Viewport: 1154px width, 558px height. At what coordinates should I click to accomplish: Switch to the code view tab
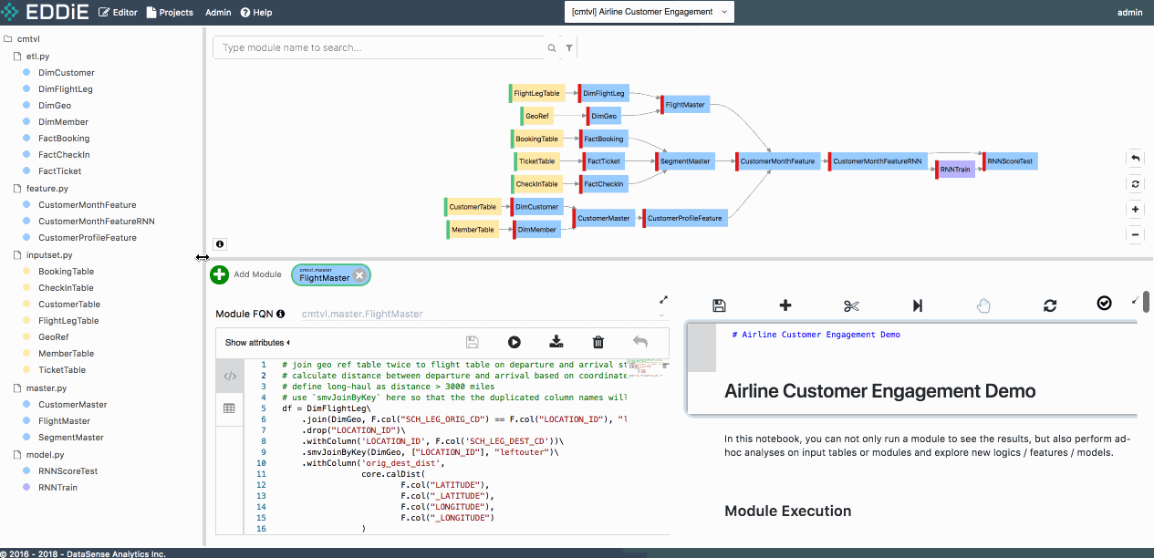tap(230, 376)
